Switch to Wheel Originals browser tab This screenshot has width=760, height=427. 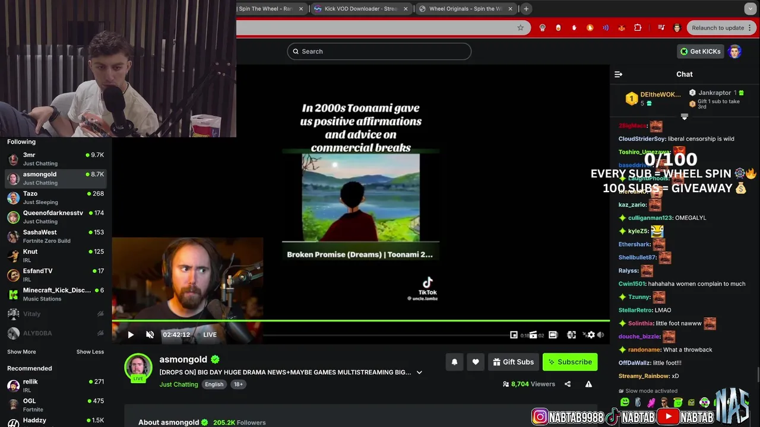[466, 9]
